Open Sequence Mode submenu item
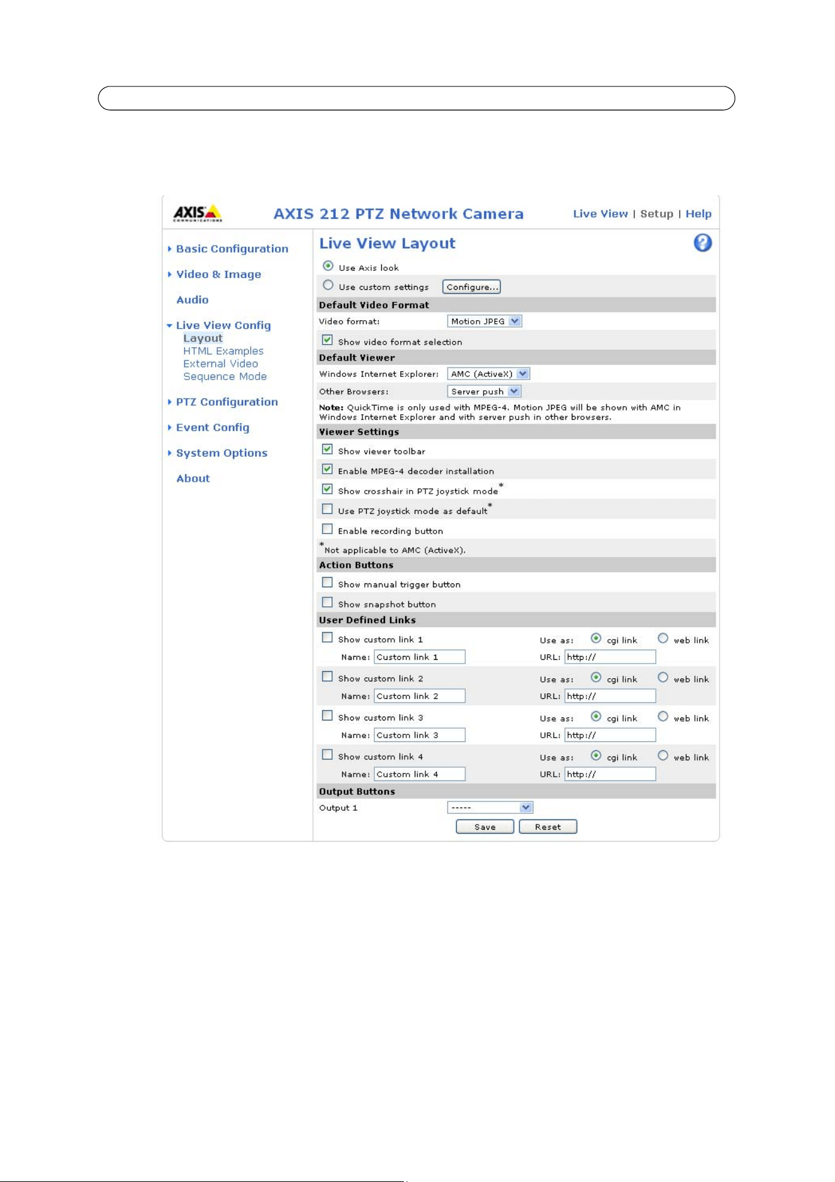 point(225,376)
